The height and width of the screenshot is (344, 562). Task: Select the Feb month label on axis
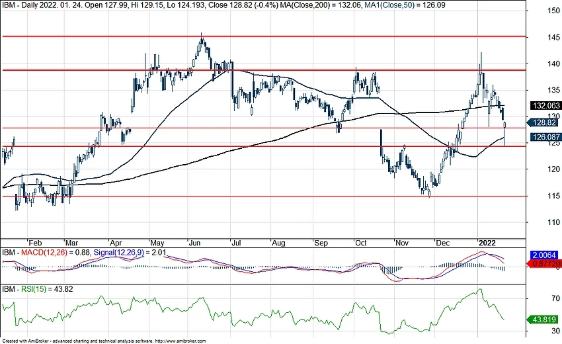(35, 243)
